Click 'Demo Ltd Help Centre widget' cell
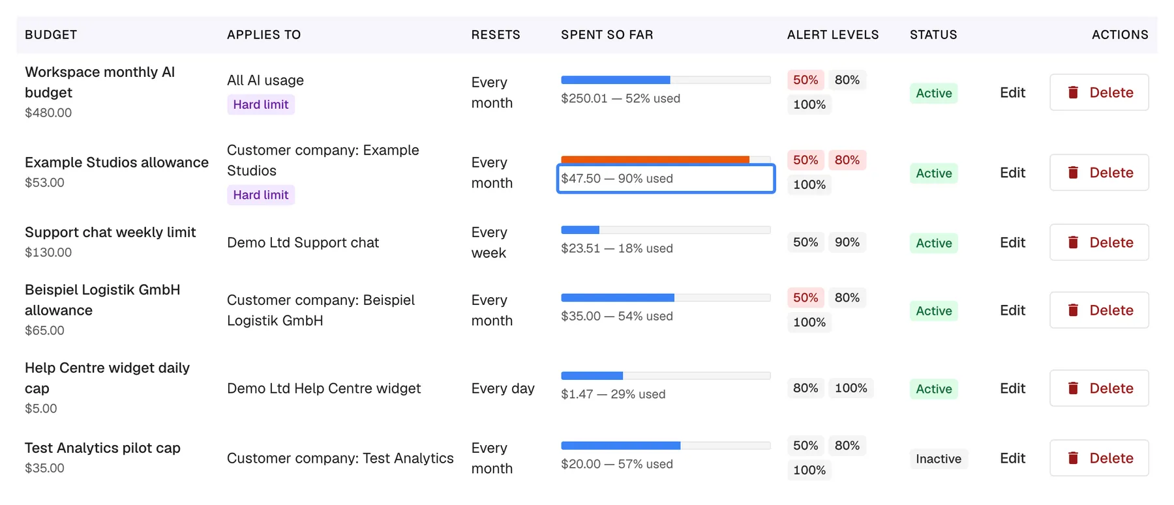The height and width of the screenshot is (505, 1174). (324, 388)
